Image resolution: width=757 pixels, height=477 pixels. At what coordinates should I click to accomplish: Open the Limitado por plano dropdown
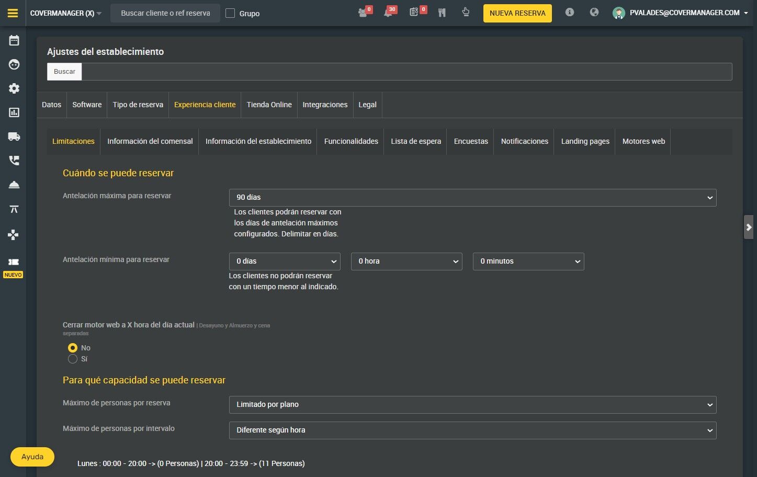pyautogui.click(x=472, y=405)
